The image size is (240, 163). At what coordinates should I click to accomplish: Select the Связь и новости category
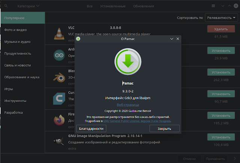coord(23,65)
